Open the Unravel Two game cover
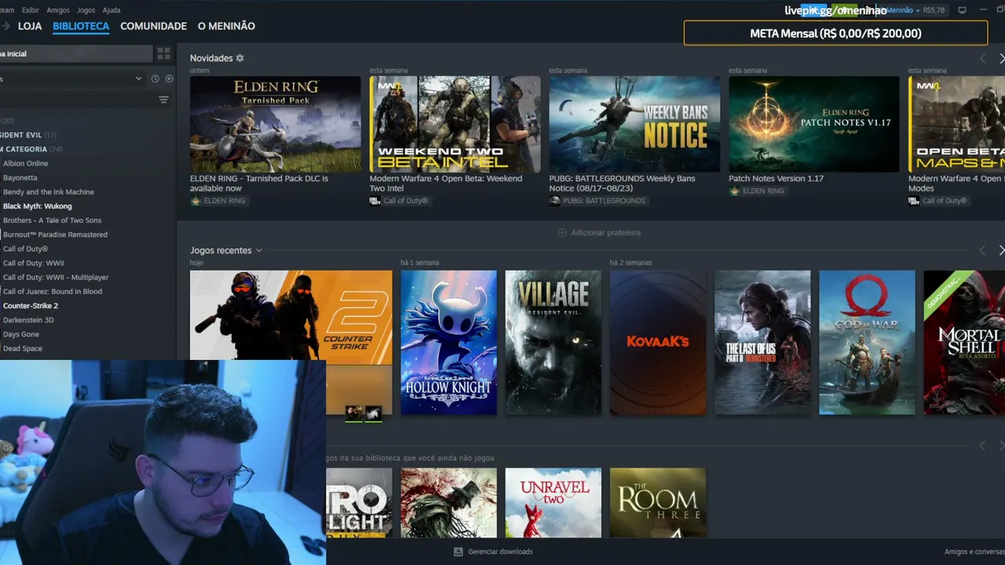Image resolution: width=1005 pixels, height=565 pixels. [x=554, y=503]
